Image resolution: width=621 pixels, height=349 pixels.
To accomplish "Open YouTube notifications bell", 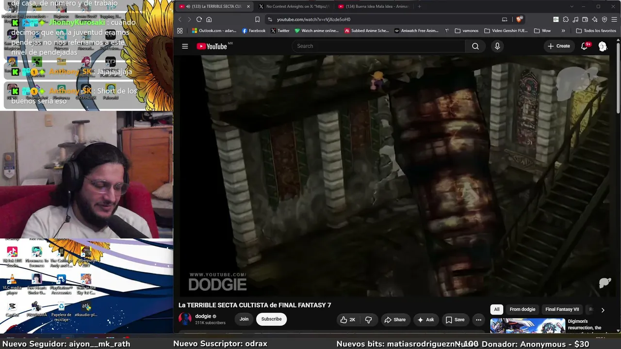I will point(585,46).
